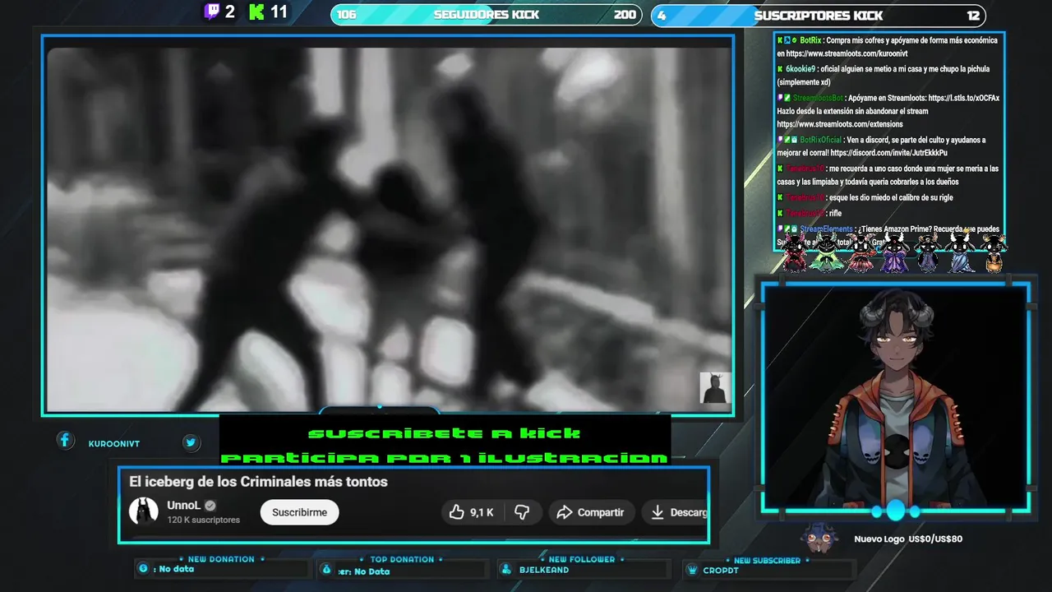Click the UnnoL channel avatar

(x=143, y=511)
